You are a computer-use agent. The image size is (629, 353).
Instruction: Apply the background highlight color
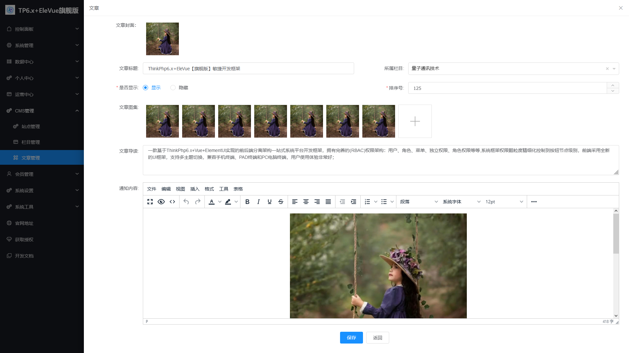click(x=228, y=202)
